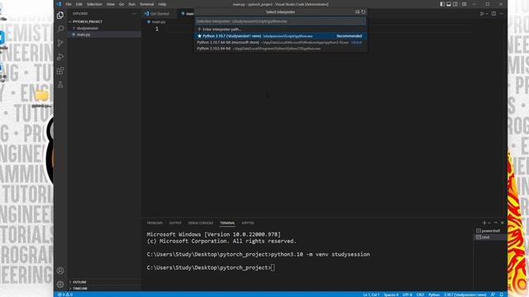Click the Split Editor icon
Image resolution: width=529 pixels, height=297 pixels.
(x=494, y=13)
